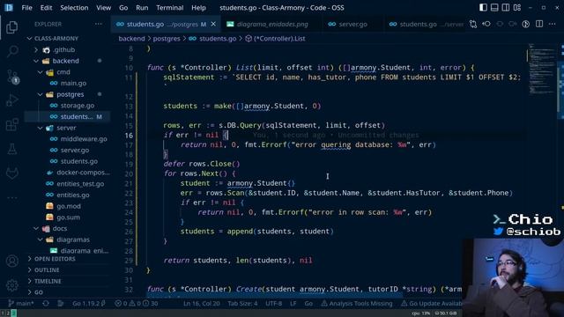Collapse the docs folder
The image size is (564, 317).
pyautogui.click(x=36, y=229)
